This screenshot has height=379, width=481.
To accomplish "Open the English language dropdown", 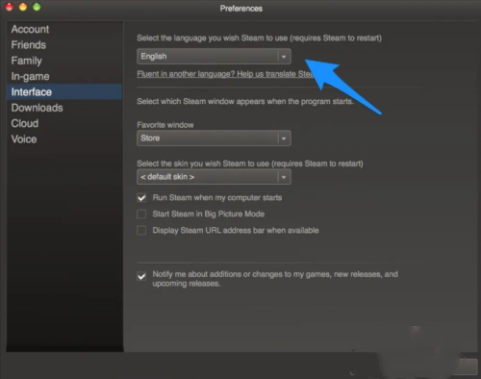I will point(214,57).
